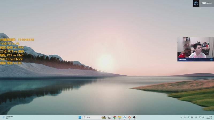
Task: Click the text '顺延 秘密 vs PRX'
Action: tap(12, 47)
